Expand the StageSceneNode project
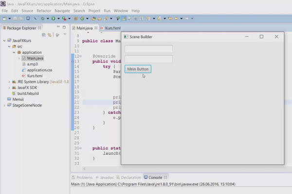The image size is (292, 194). point(4,105)
